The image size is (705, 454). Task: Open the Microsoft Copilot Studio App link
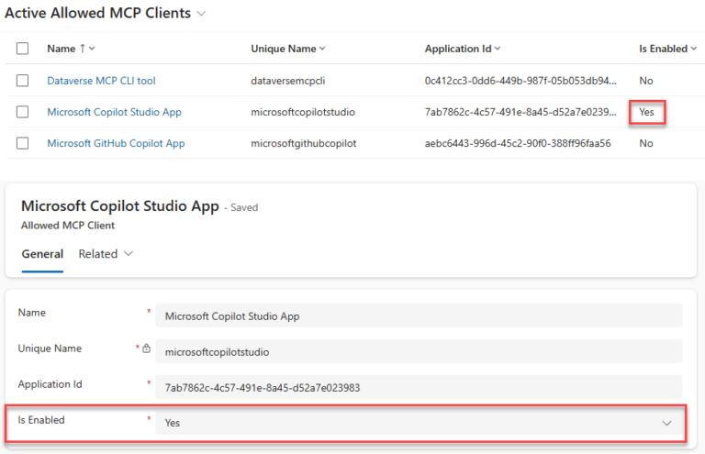[x=114, y=112]
